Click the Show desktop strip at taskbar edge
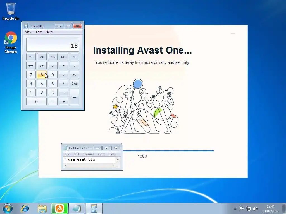The height and width of the screenshot is (214, 286). tap(284, 208)
